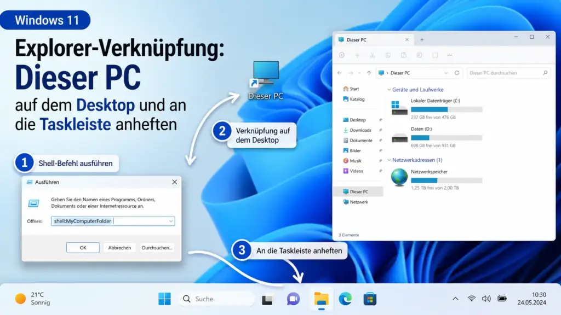Close the Dieser PC tab
This screenshot has height=315, width=561.
tap(407, 39)
